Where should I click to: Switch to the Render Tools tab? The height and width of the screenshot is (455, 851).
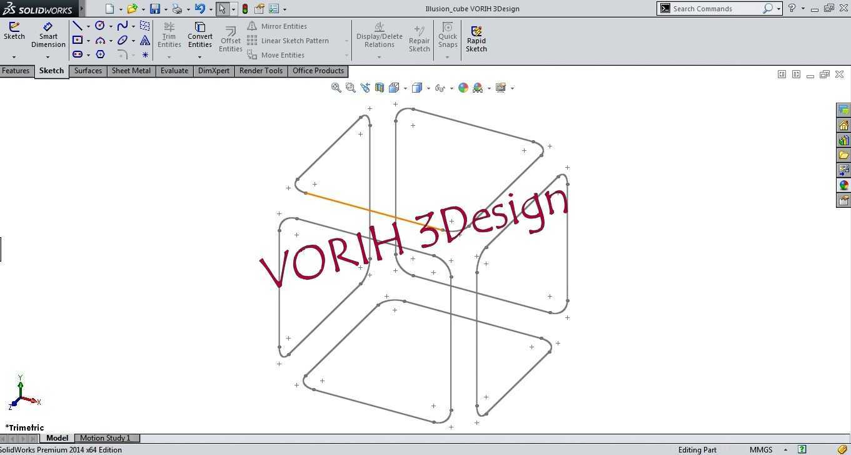pyautogui.click(x=261, y=71)
